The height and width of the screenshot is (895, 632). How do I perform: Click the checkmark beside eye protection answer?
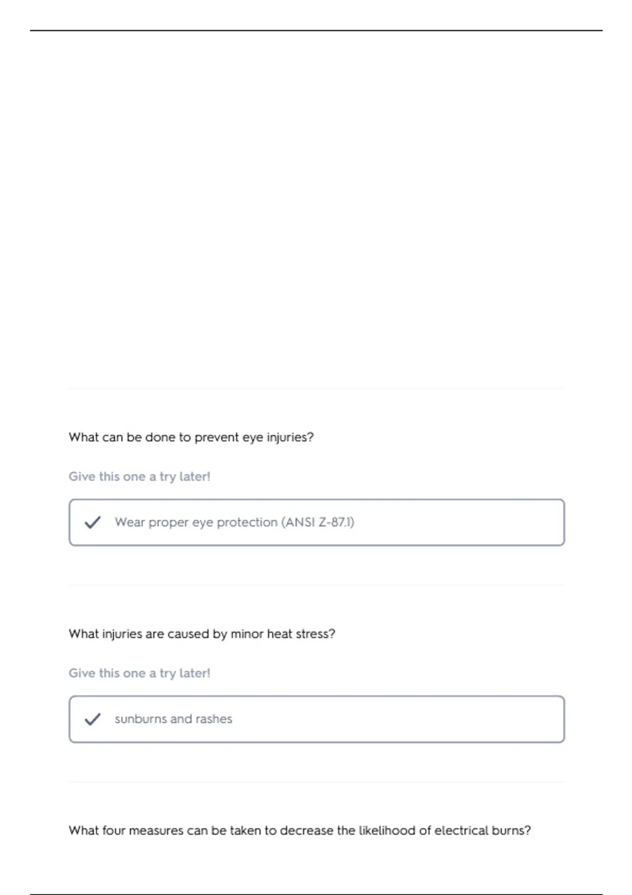click(x=93, y=522)
